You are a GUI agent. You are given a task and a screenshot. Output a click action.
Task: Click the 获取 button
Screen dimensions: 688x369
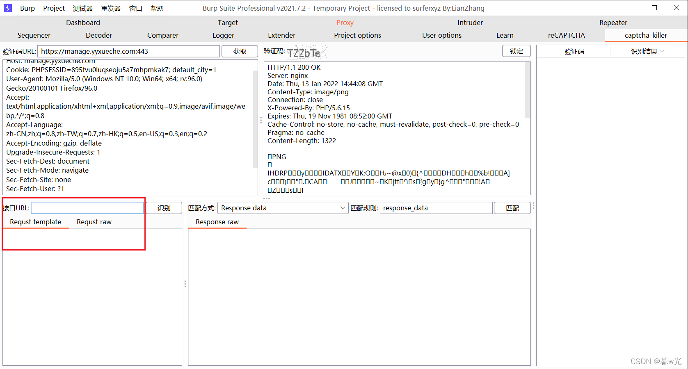pyautogui.click(x=240, y=51)
